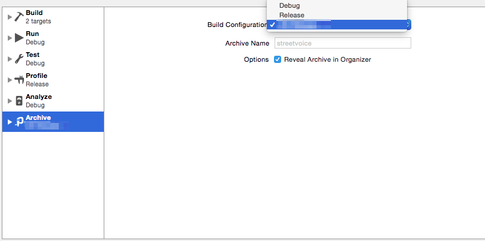
Task: Click the Test wrench icon
Action: click(x=19, y=59)
